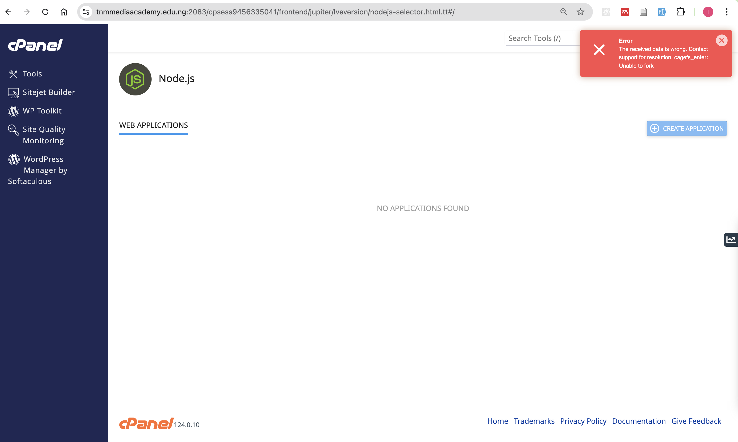Click the Give Feedback link
Screen dimensions: 738x442
pos(696,421)
